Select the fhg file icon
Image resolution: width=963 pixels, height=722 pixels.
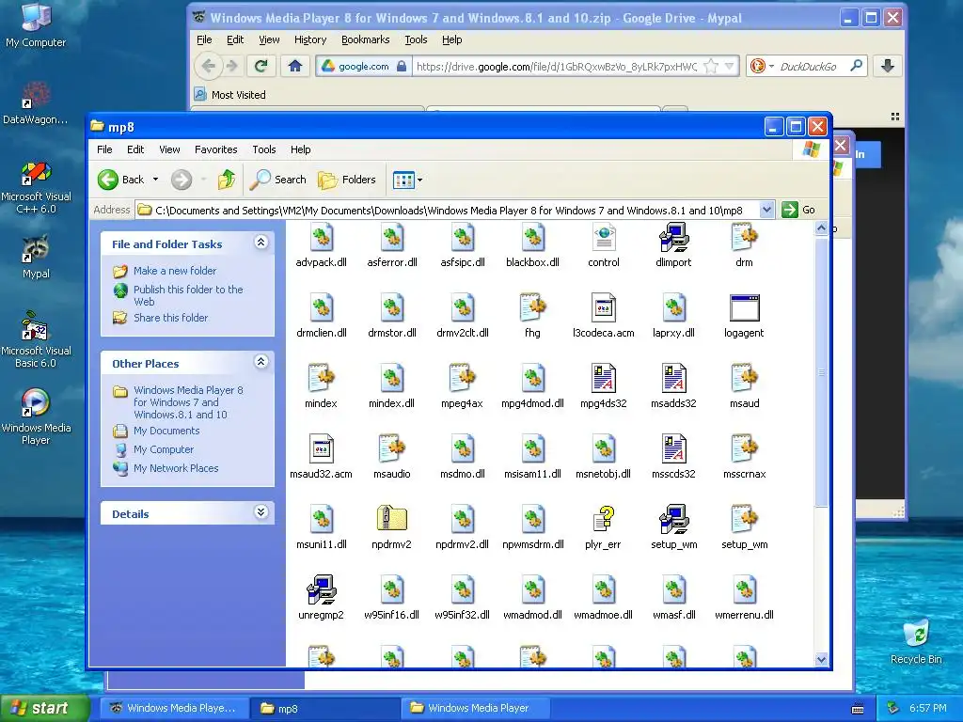pyautogui.click(x=532, y=307)
